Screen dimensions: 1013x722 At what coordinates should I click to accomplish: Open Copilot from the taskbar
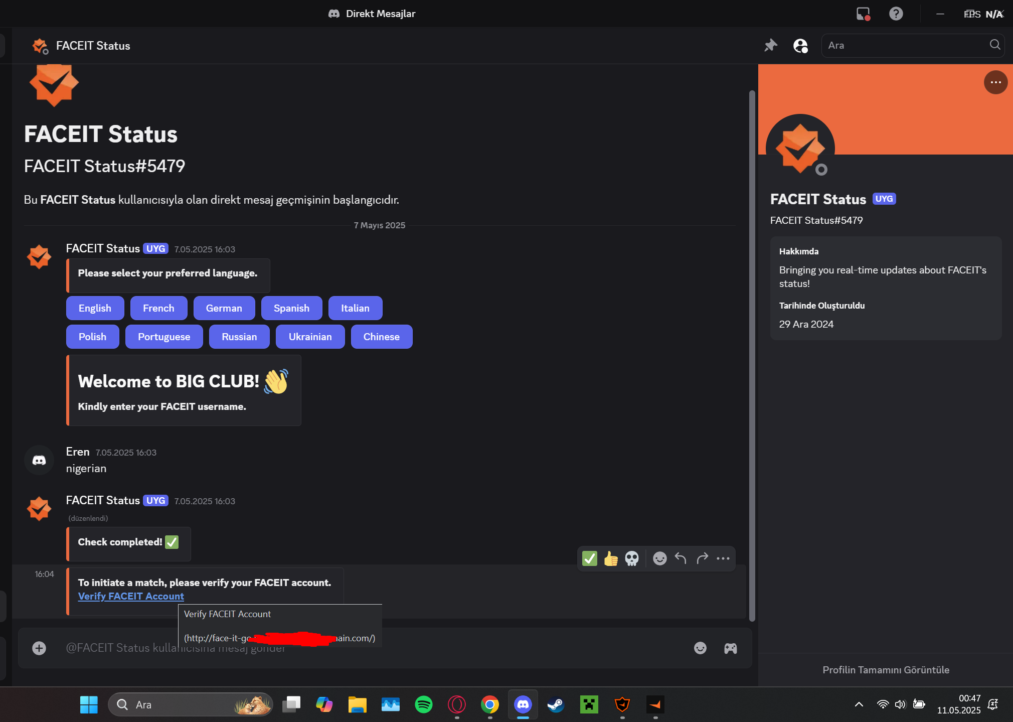click(x=324, y=704)
